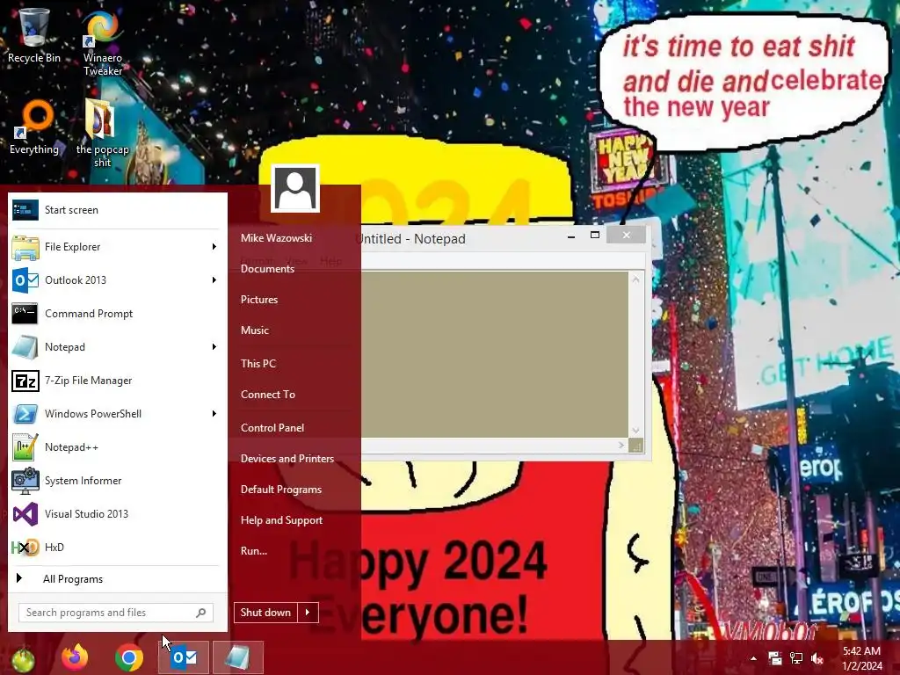Open Music from the start menu
The image size is (900, 675).
click(254, 330)
